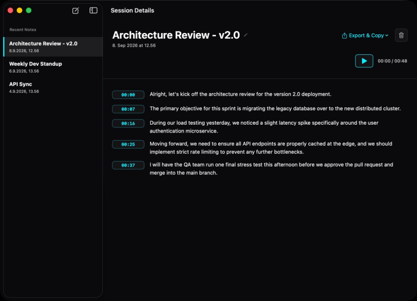Create a new note with compose icon

click(75, 11)
